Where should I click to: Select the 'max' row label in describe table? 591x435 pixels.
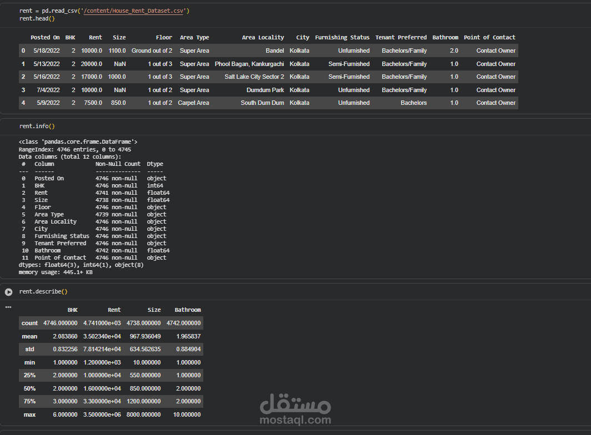(x=30, y=414)
